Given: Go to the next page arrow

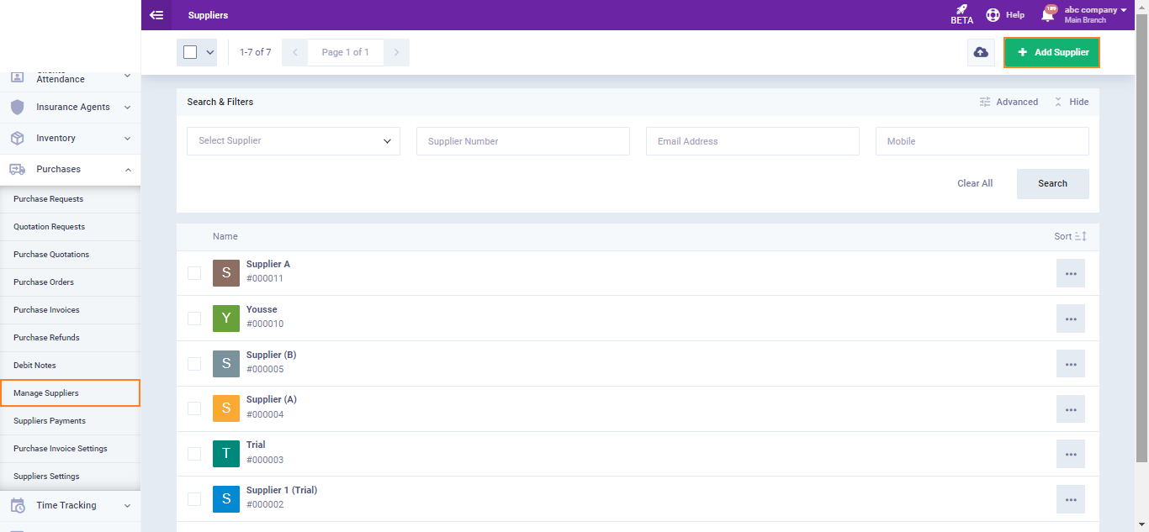Looking at the screenshot, I should point(396,52).
